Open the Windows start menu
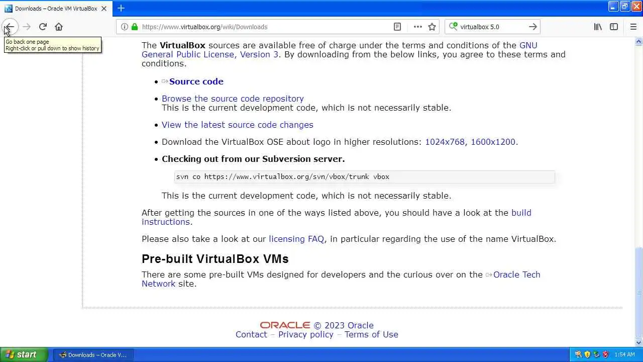The height and width of the screenshot is (362, 643). (x=24, y=354)
